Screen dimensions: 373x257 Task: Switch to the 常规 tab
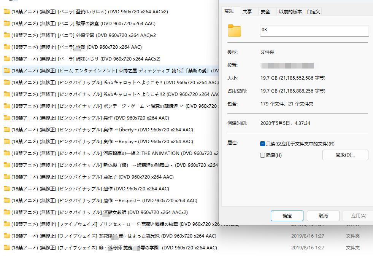tap(229, 11)
